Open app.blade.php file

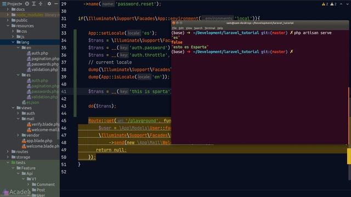[x=37, y=141]
